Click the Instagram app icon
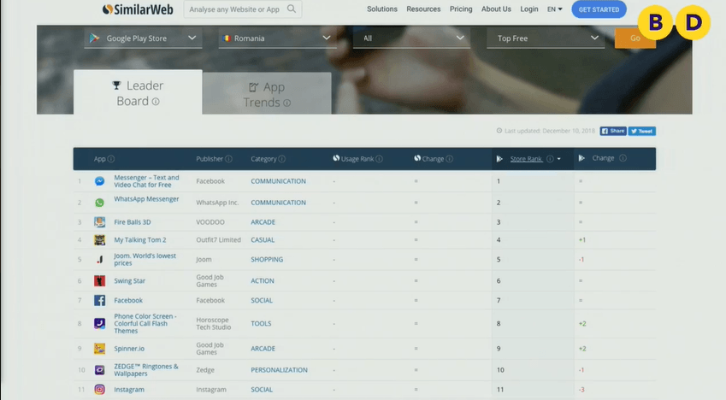Image resolution: width=726 pixels, height=400 pixels. tap(99, 390)
